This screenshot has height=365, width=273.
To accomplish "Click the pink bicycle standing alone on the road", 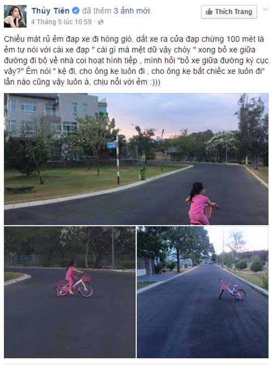I will 232,290.
